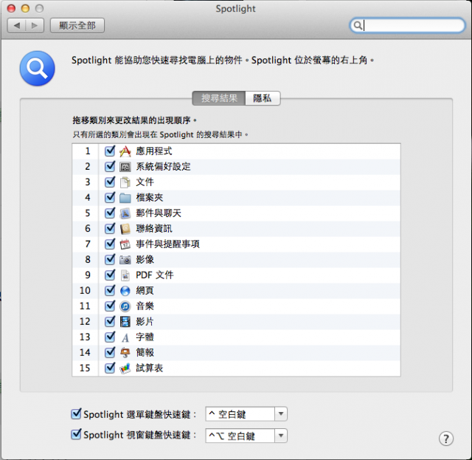
Task: Click the 影像 camera icon
Action: [125, 260]
